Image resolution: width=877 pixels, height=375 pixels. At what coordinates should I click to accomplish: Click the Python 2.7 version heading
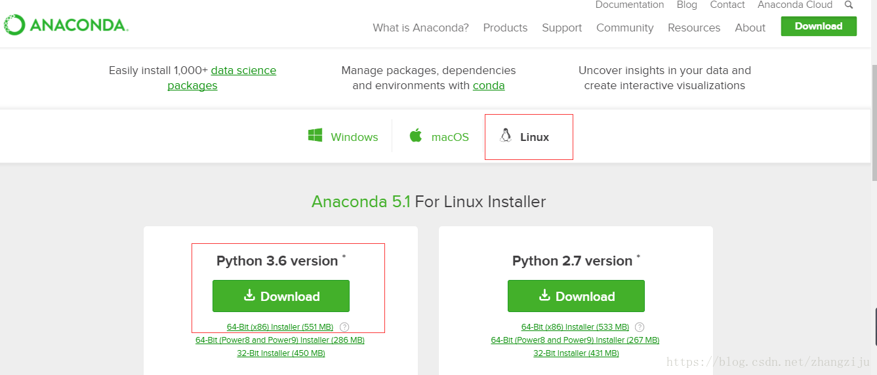click(x=572, y=261)
